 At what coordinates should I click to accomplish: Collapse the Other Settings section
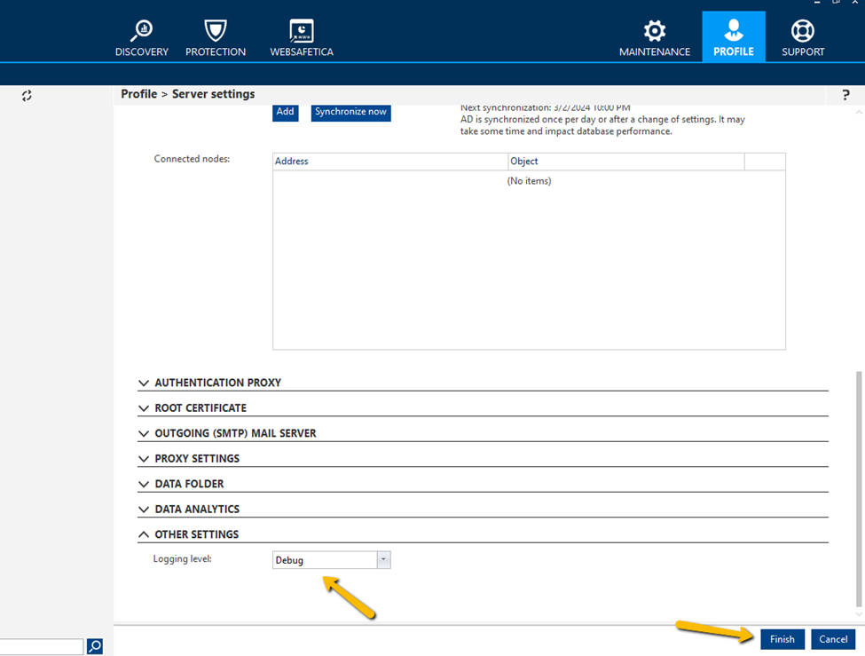196,534
